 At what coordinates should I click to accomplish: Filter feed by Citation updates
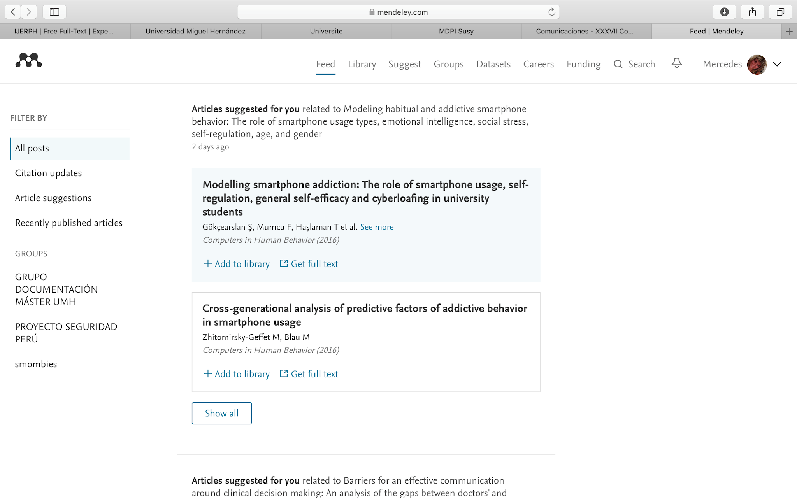[x=49, y=173]
